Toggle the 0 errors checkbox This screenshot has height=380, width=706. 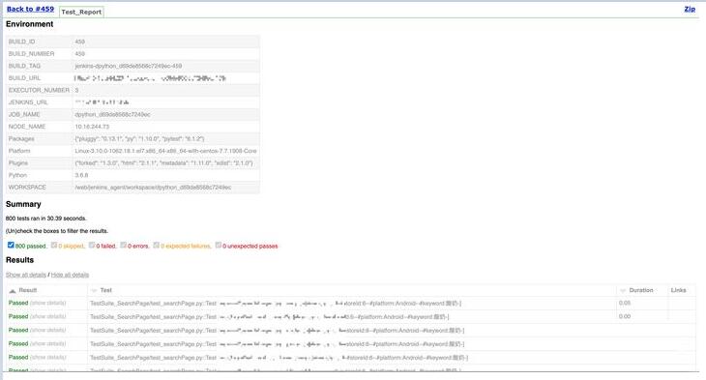(124, 245)
